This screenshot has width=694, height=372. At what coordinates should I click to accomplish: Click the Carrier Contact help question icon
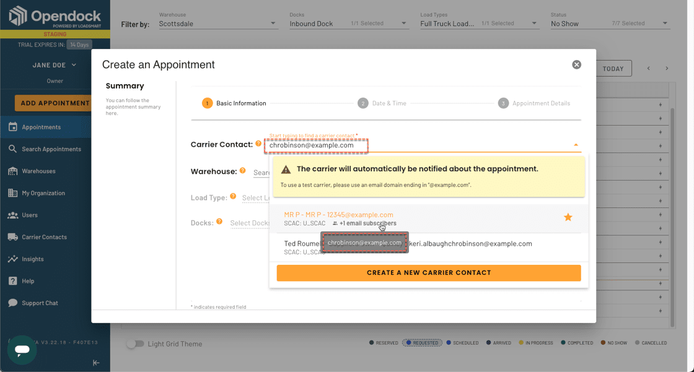click(258, 144)
